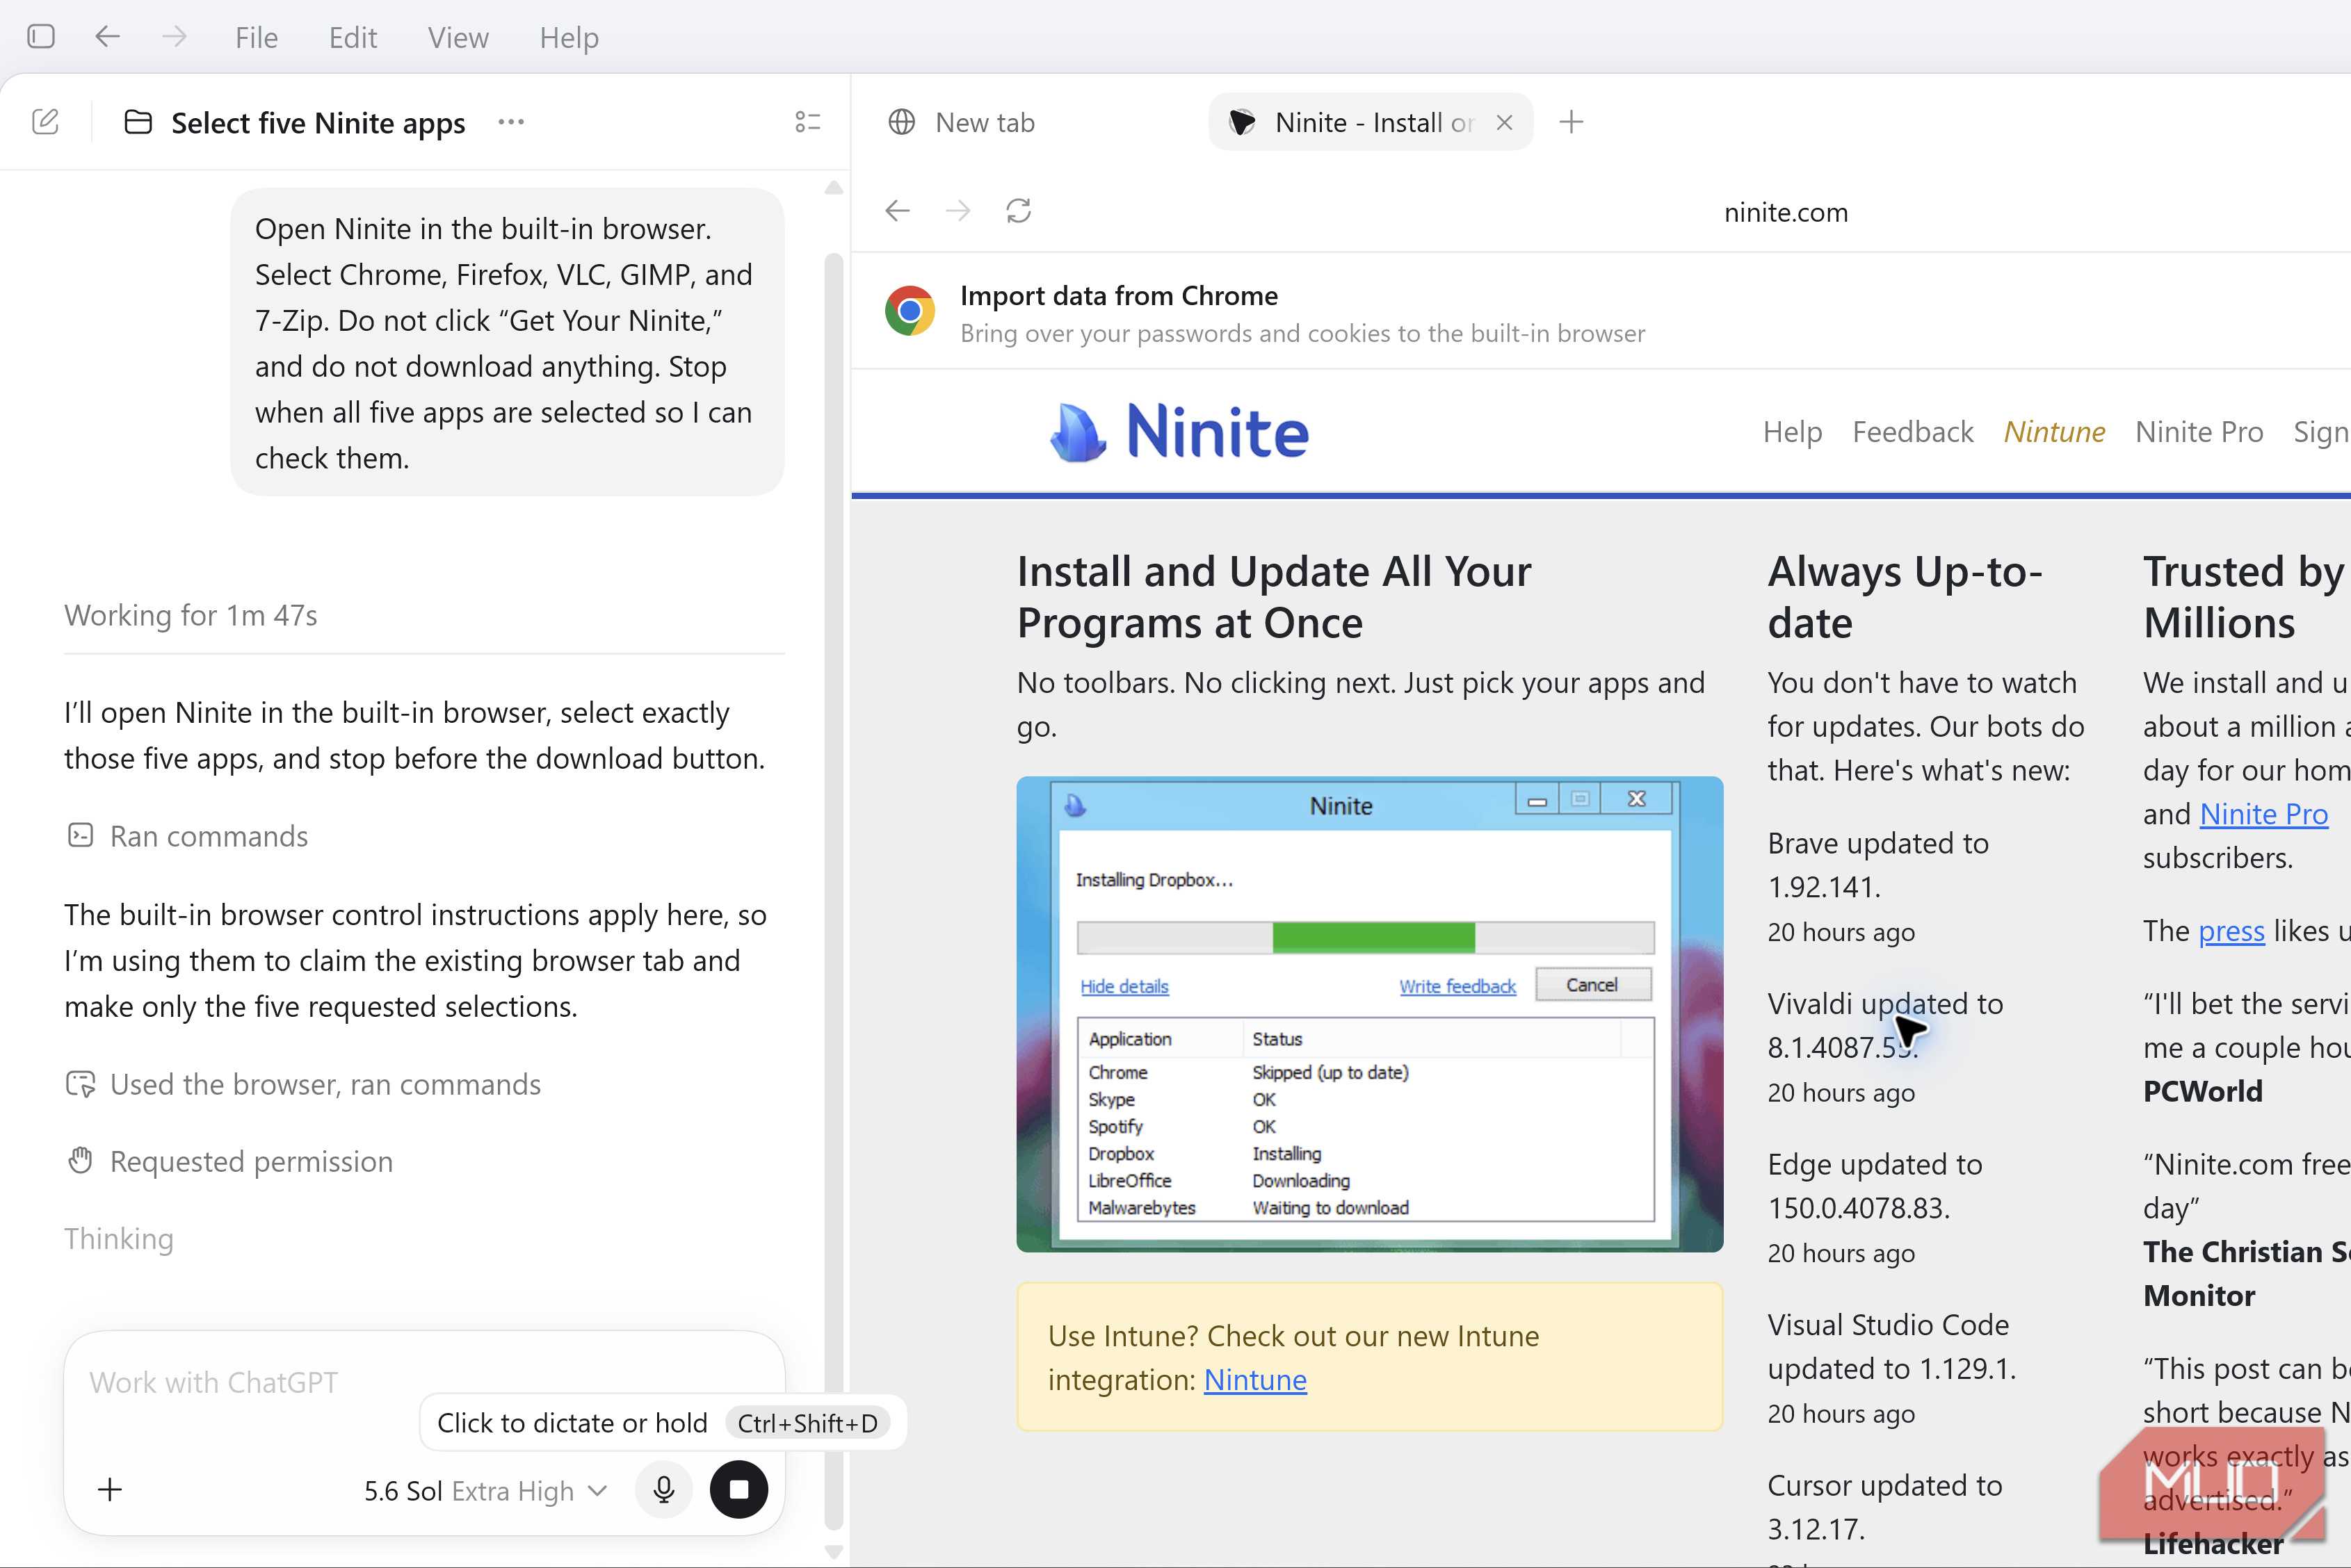Open the Feedback link on Ninite site
The height and width of the screenshot is (1568, 2351).
click(1912, 432)
